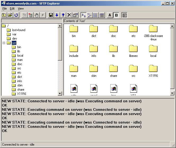Click the blue up arrow upload icon

pos(63,15)
